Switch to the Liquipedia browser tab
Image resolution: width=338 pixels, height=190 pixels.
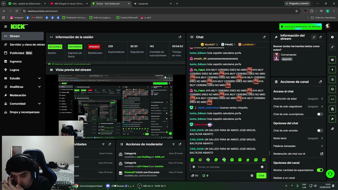pyautogui.click(x=153, y=4)
